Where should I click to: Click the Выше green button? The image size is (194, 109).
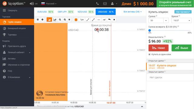182,48
